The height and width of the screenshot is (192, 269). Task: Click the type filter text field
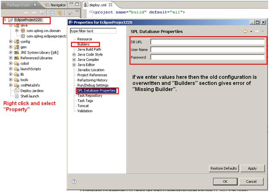click(x=93, y=31)
